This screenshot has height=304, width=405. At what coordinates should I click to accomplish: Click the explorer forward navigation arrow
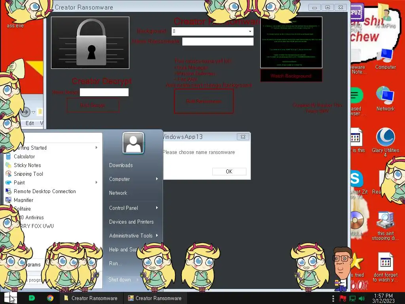(x=25, y=112)
